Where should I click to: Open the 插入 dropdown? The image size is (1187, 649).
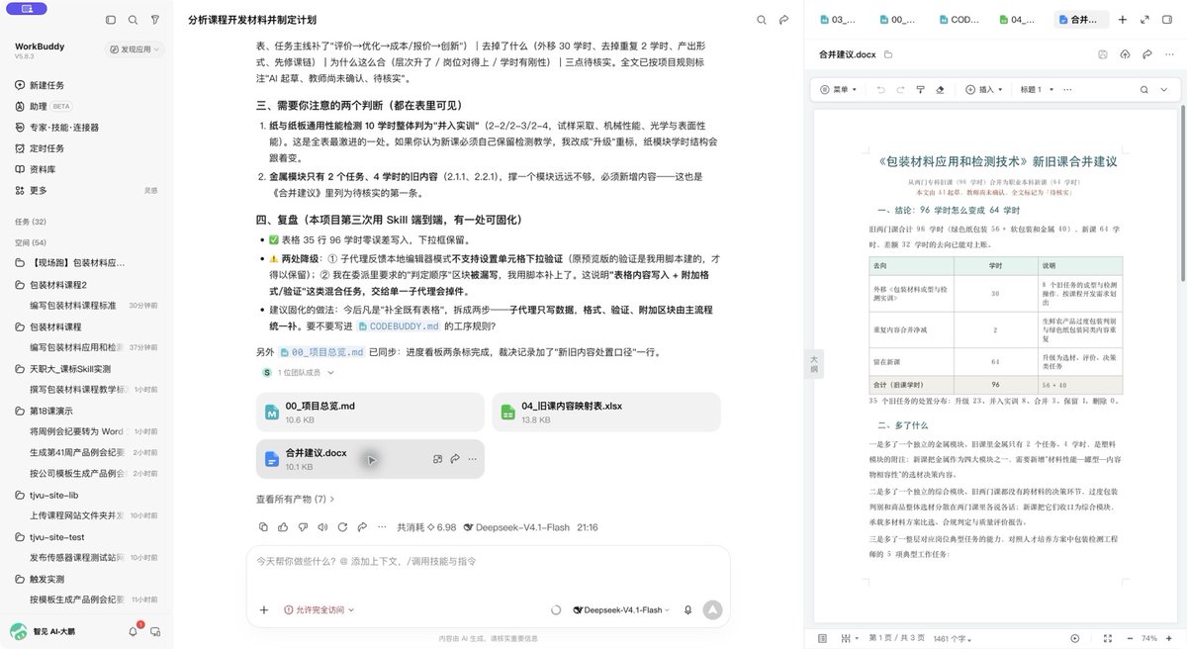pyautogui.click(x=982, y=89)
